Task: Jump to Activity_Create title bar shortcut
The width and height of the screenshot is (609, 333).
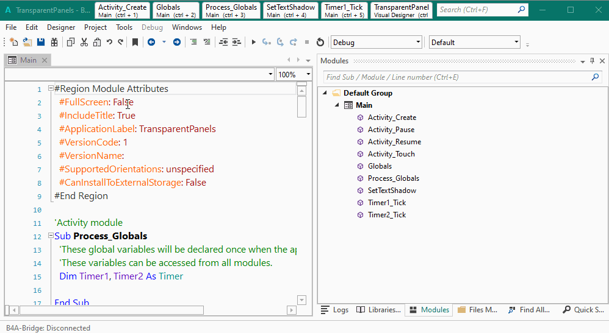Action: coord(122,10)
